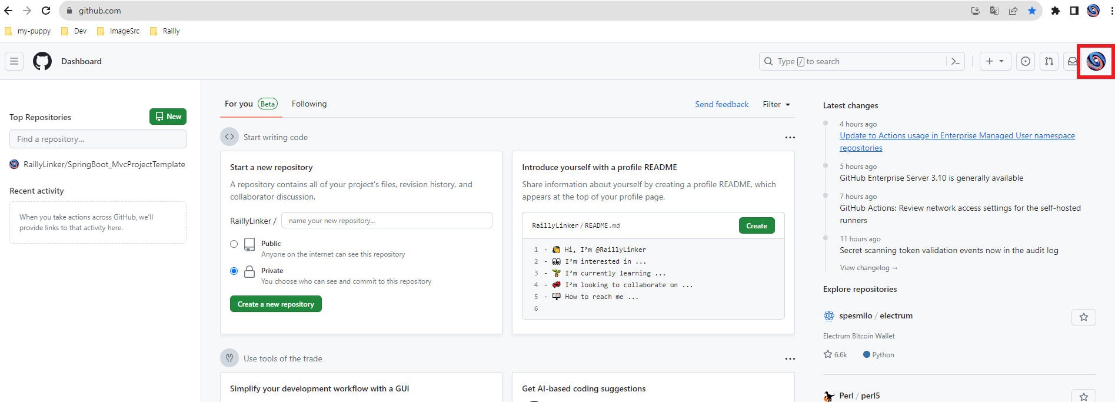Open the Railly bookmark folder
Viewport: 1115px width, 402px height.
pyautogui.click(x=165, y=31)
